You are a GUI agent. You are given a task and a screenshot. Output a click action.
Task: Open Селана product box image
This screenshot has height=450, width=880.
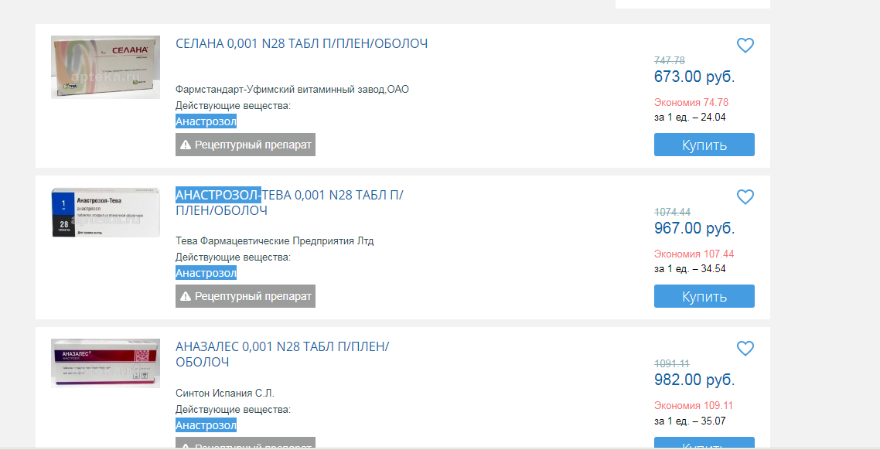(x=105, y=67)
